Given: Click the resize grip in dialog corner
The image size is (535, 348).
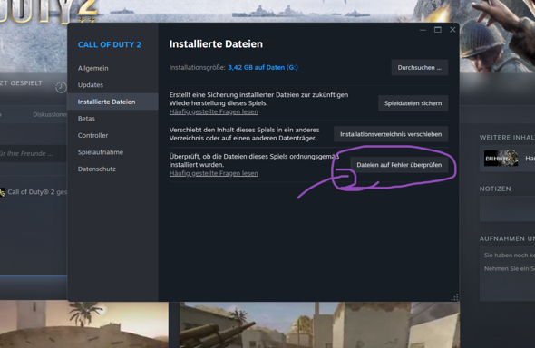Looking at the screenshot, I should (x=455, y=297).
